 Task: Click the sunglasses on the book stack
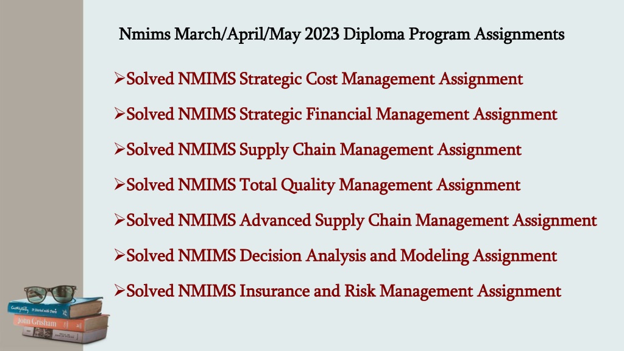[51, 294]
